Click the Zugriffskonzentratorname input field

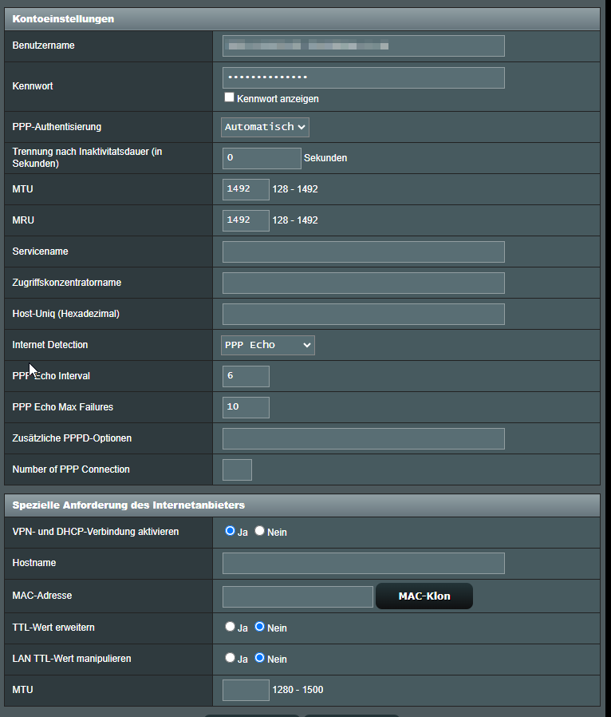[364, 283]
